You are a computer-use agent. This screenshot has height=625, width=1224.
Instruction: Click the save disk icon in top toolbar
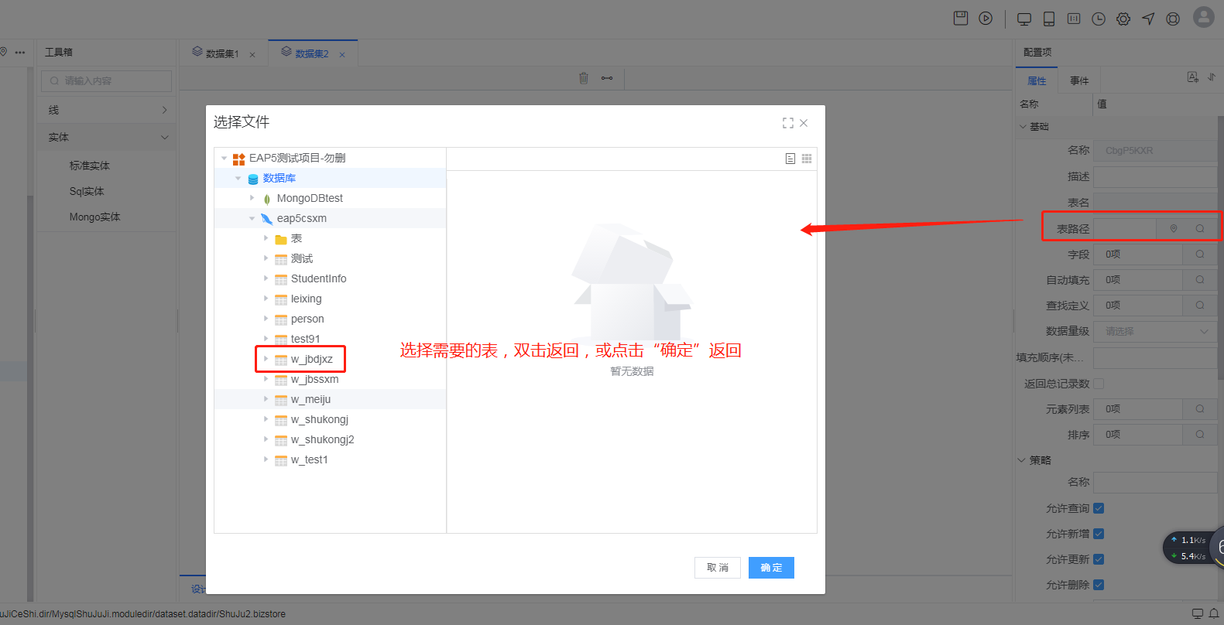coord(961,19)
